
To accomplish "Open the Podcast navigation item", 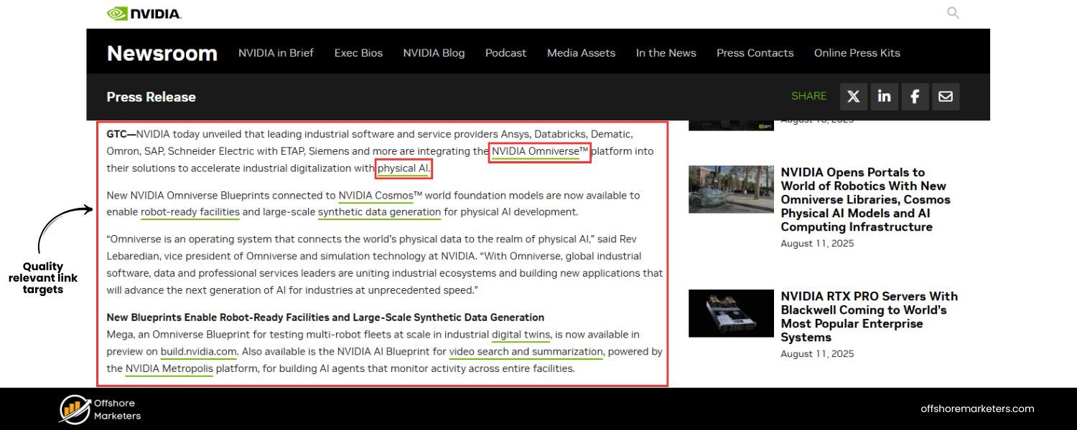I will (x=505, y=52).
